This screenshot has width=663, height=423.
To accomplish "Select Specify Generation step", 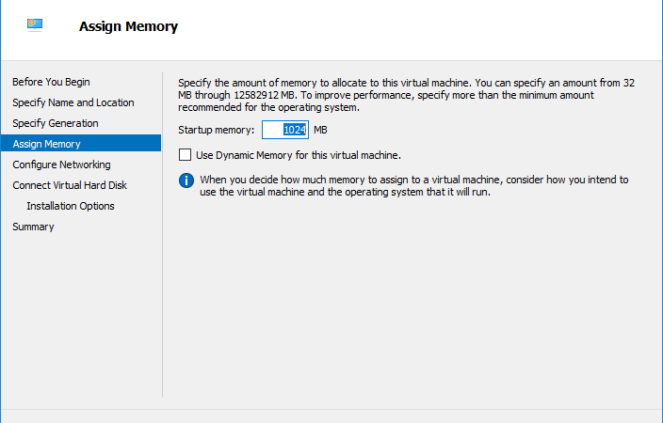I will tap(56, 123).
